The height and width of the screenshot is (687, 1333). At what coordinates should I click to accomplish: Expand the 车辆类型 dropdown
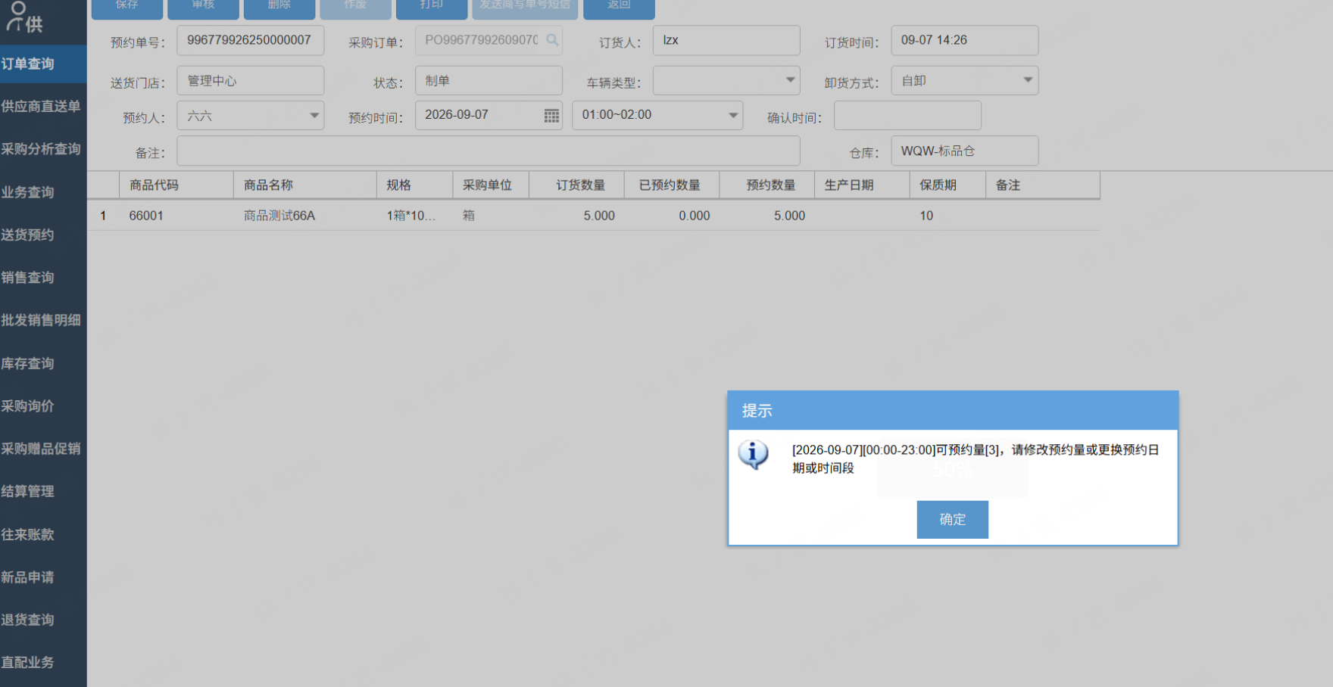tap(790, 80)
